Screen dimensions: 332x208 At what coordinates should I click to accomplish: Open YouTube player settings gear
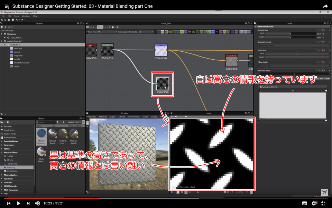[314, 203]
